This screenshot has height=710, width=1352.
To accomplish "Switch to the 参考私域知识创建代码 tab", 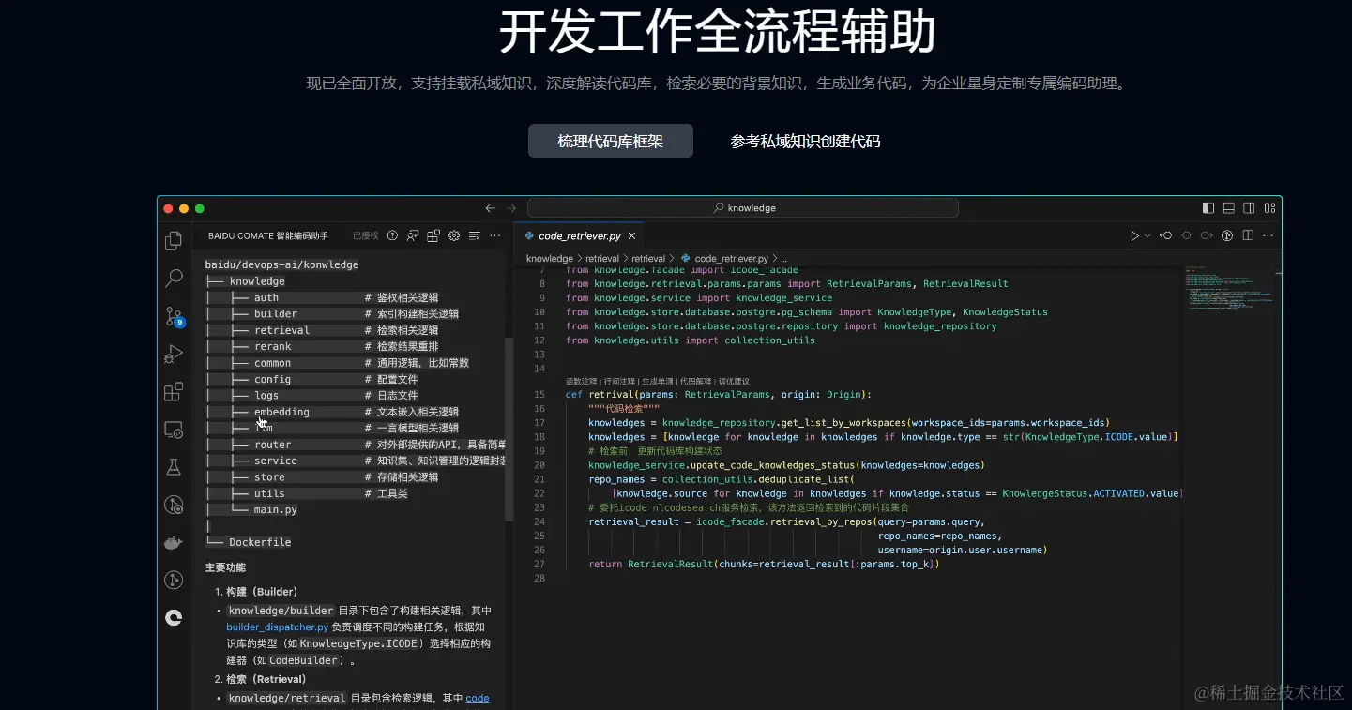I will tap(804, 140).
